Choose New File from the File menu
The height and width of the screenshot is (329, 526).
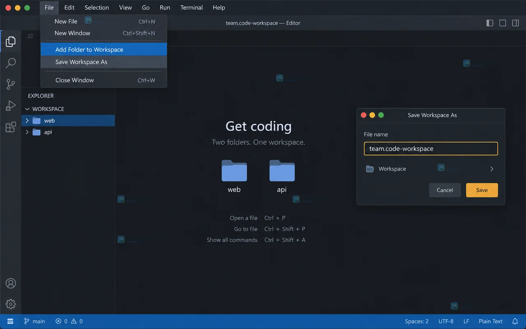pos(104,21)
